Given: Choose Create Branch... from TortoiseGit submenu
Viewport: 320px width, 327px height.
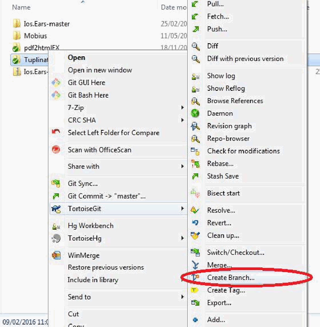Looking at the screenshot, I should tap(231, 278).
